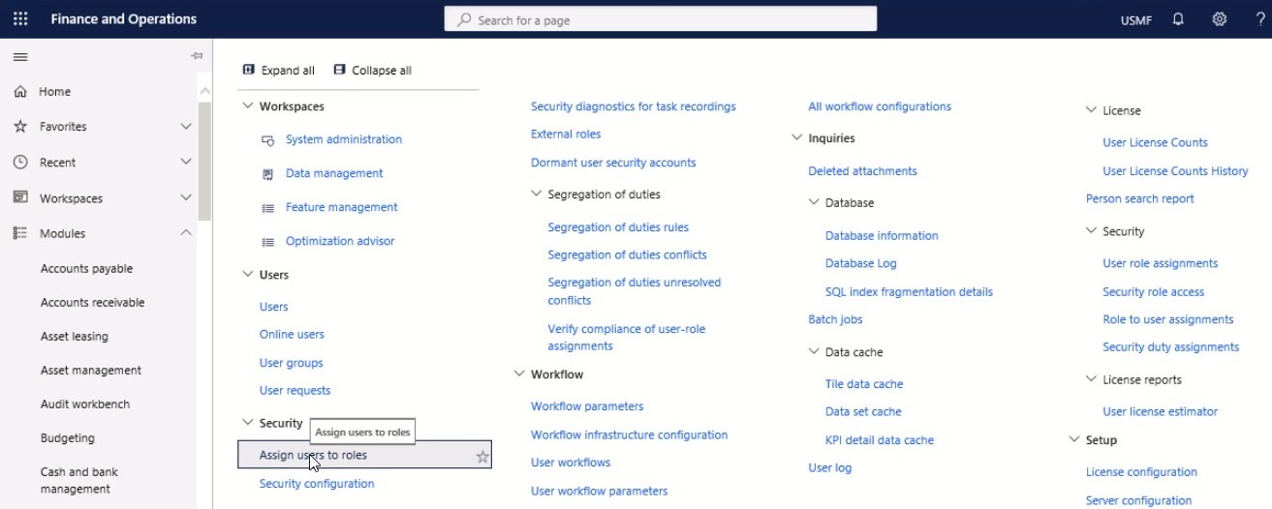Open User License Counts History

coord(1175,171)
